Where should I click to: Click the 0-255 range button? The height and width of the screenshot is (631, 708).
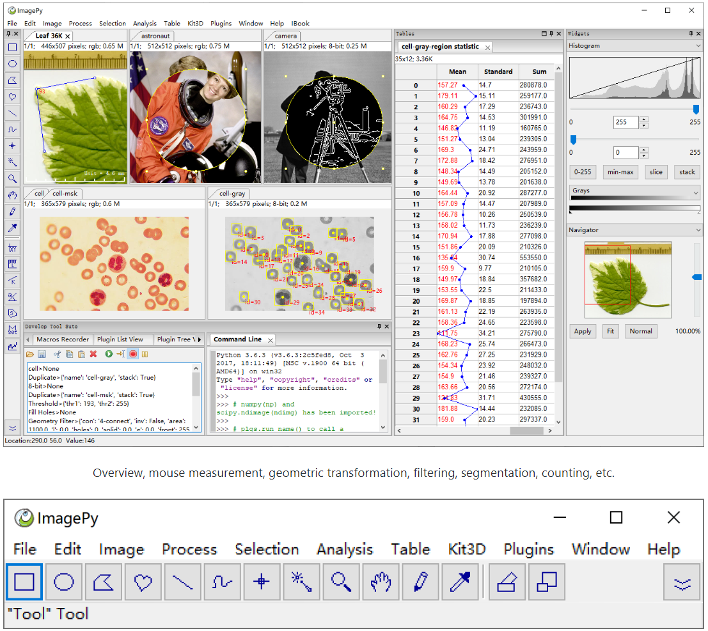coord(583,172)
